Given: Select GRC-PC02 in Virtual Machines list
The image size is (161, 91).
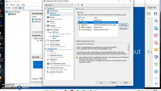Looking at the screenshot, I should 37,19.
